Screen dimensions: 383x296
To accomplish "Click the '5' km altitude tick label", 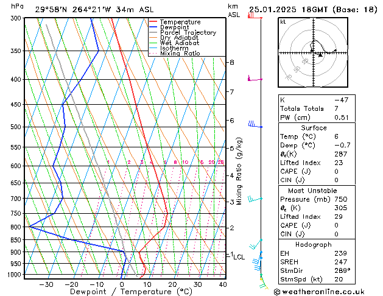I will tap(232, 148).
